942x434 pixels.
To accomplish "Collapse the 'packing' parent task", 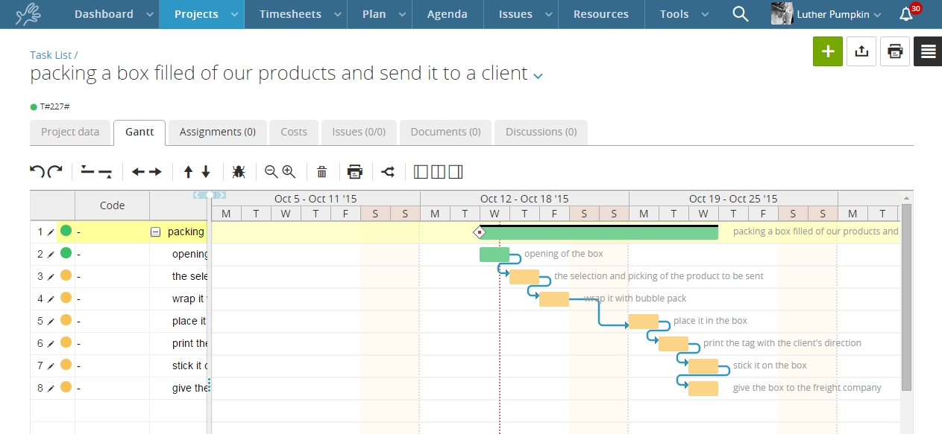I will pyautogui.click(x=156, y=232).
